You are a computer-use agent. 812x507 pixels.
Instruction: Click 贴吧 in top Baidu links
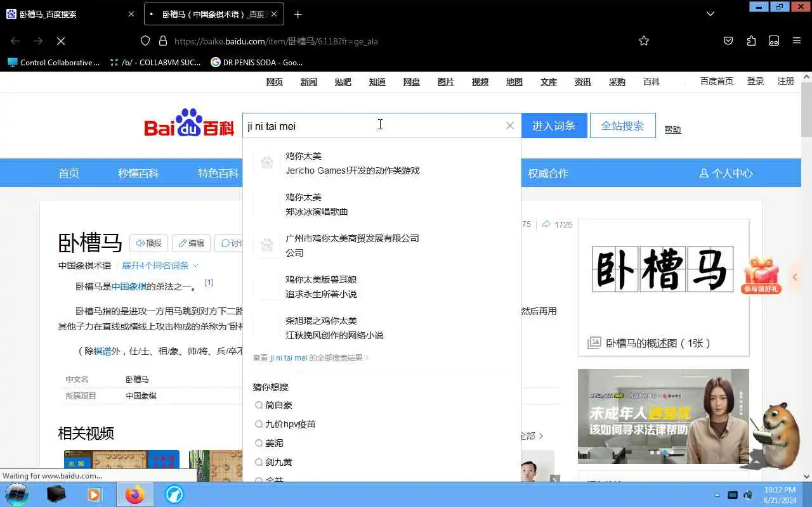coord(343,82)
